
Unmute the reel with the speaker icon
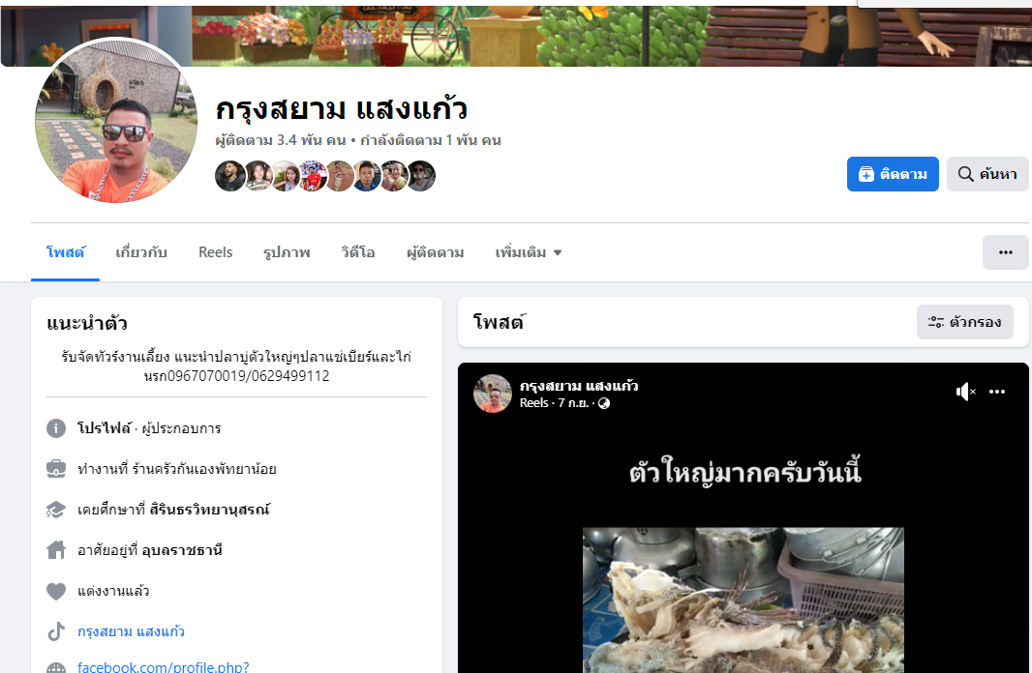[965, 392]
